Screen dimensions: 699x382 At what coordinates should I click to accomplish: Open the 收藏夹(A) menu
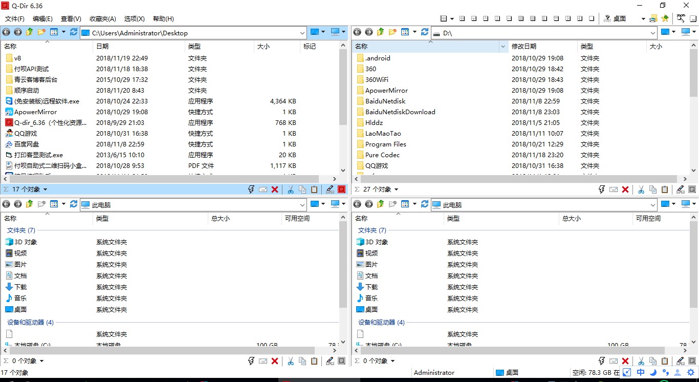click(x=102, y=18)
